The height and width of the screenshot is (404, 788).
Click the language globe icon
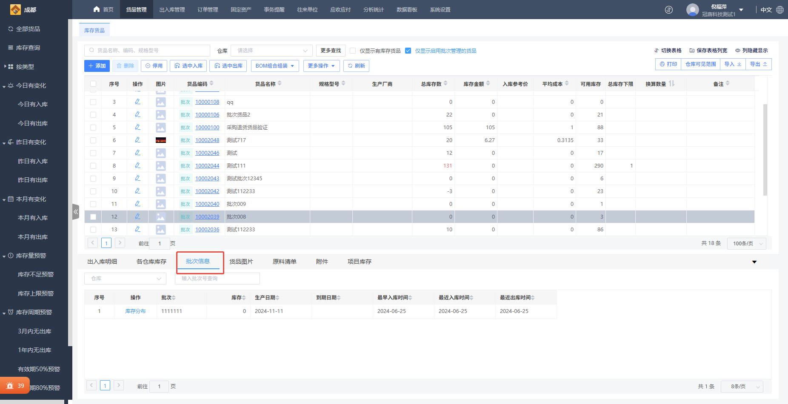pos(780,10)
